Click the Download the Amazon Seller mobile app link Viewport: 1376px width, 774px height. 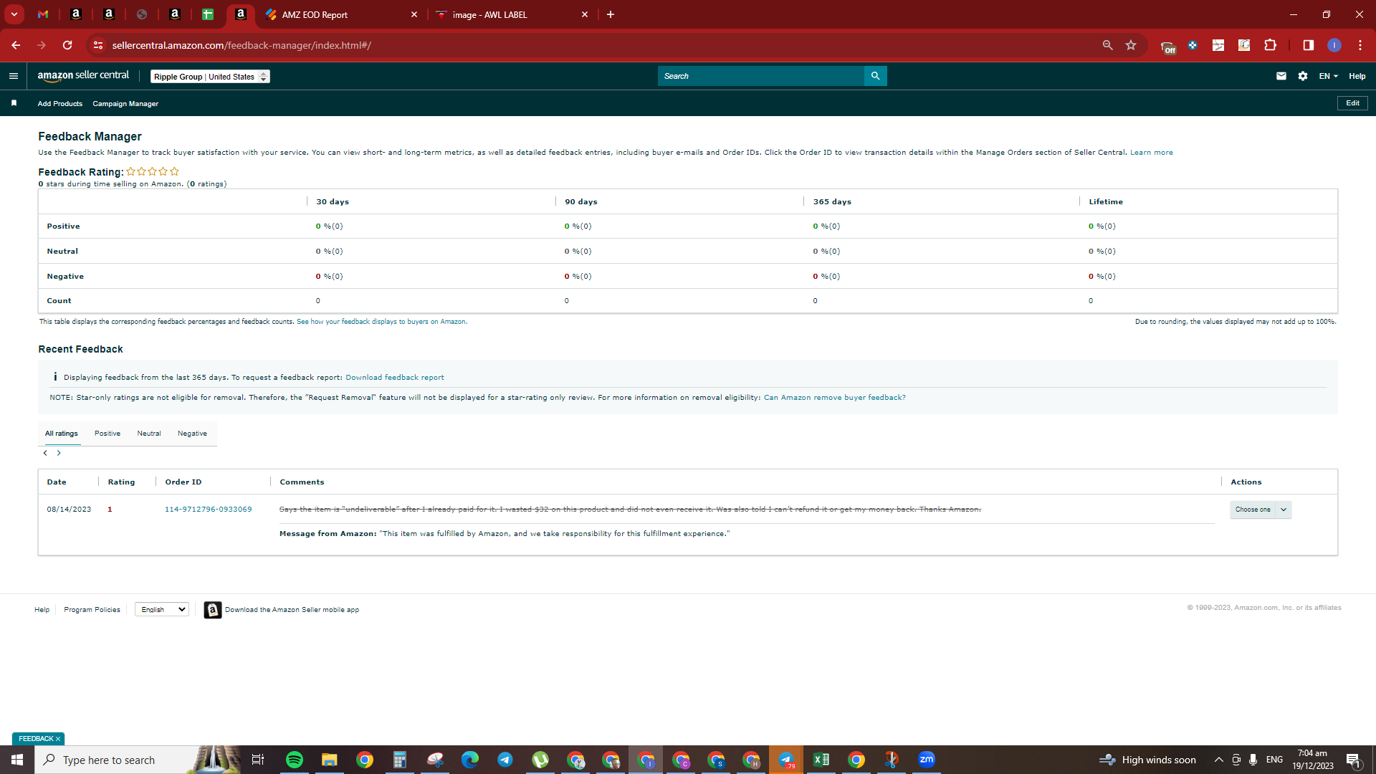[292, 610]
